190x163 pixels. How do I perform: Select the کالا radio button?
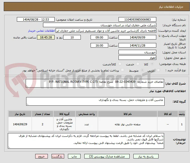pyautogui.click(x=152, y=64)
